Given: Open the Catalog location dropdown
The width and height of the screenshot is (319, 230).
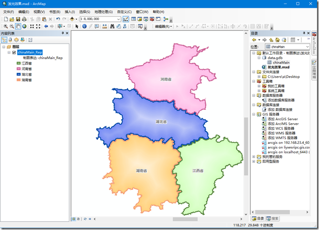Looking at the screenshot, I should click(307, 46).
